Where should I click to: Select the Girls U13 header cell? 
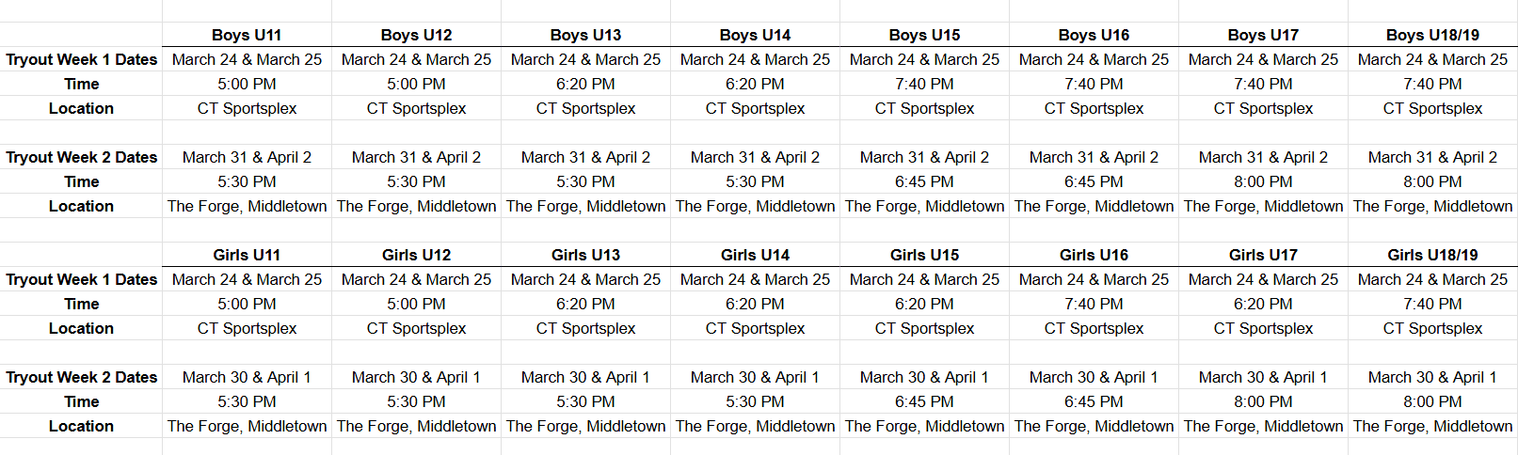(x=585, y=255)
